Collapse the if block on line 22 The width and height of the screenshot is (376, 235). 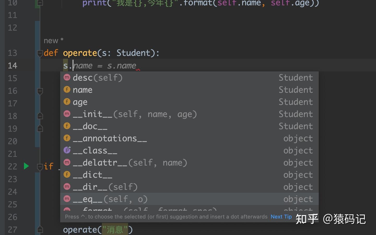point(40,167)
